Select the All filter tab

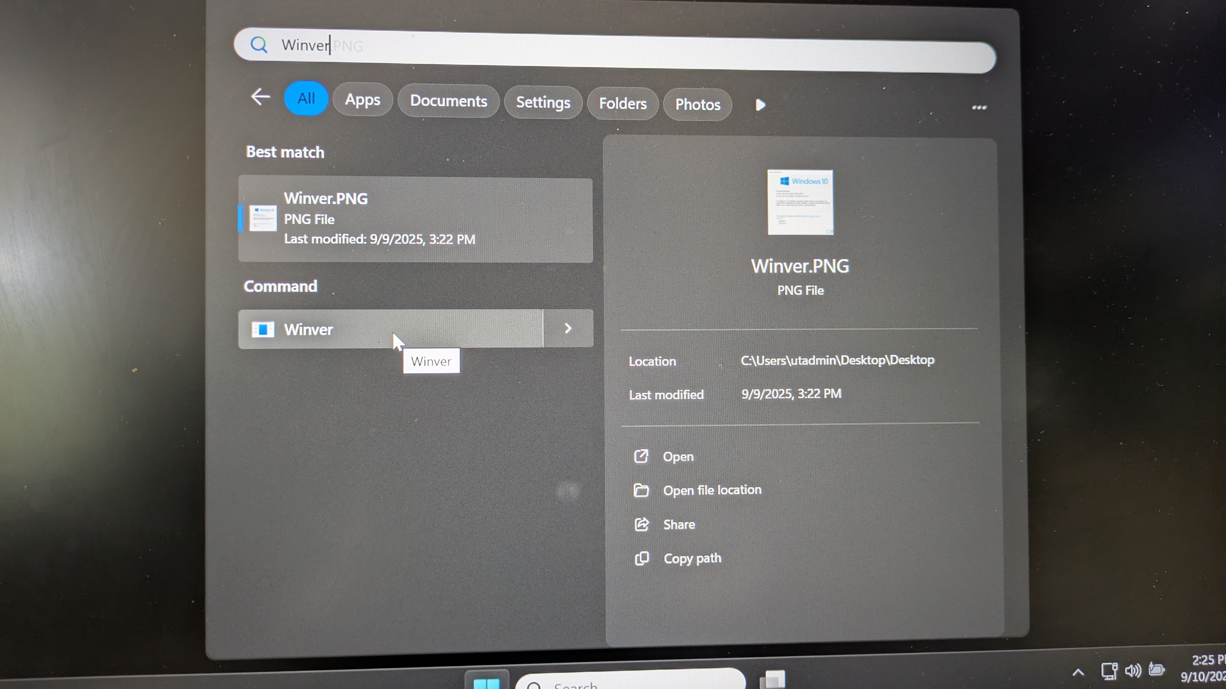[306, 98]
